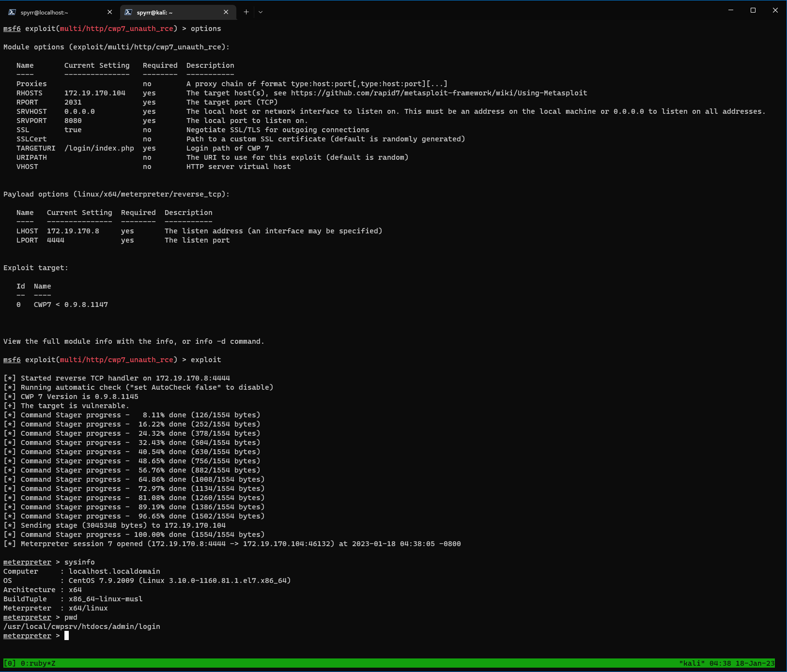
Task: Click the typed 'sysinfo' command
Action: (x=79, y=562)
